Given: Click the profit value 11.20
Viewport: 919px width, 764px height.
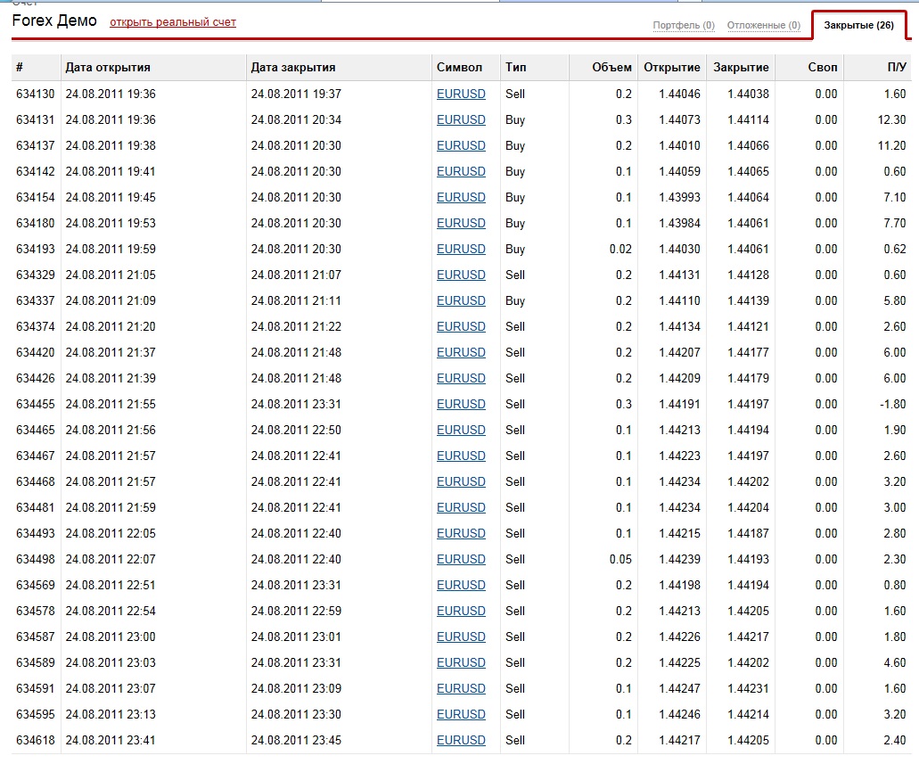Looking at the screenshot, I should [891, 145].
